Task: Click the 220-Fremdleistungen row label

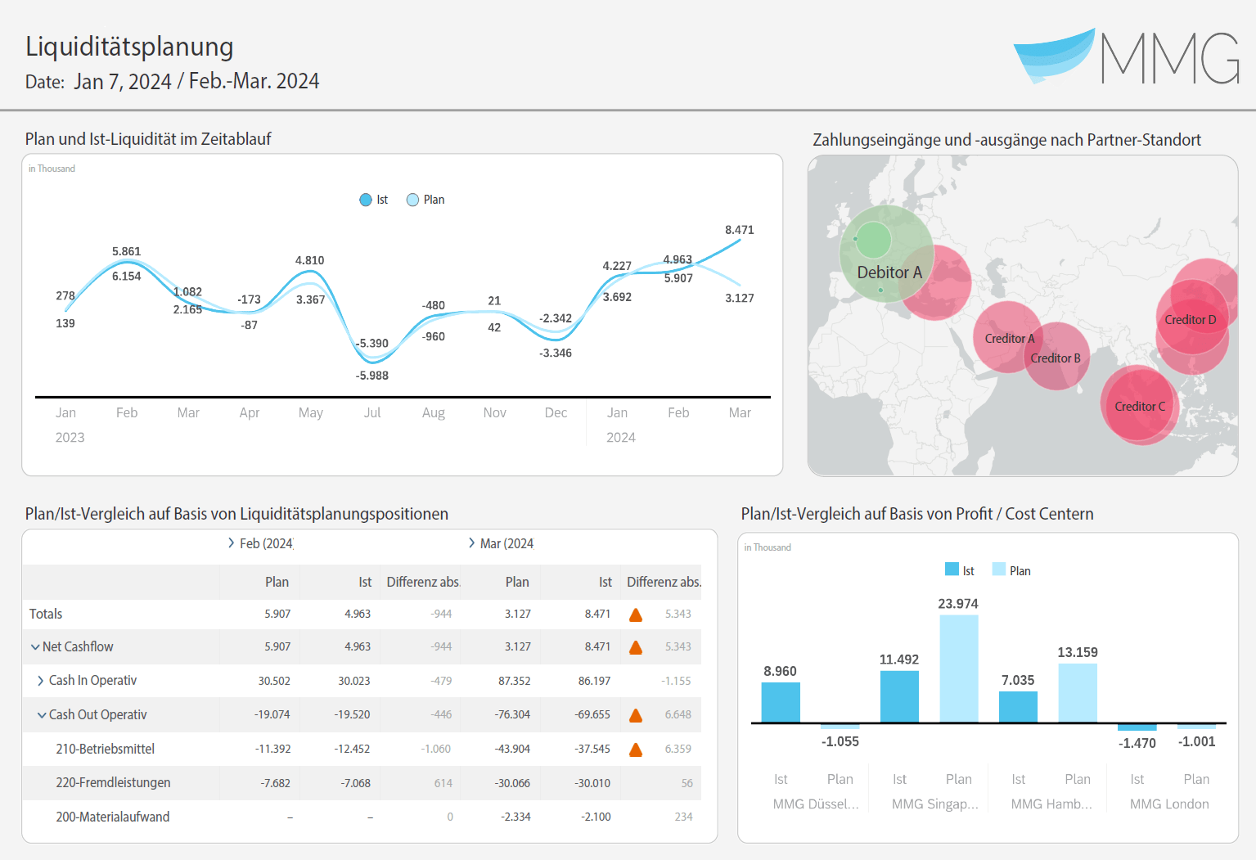Action: pos(113,783)
